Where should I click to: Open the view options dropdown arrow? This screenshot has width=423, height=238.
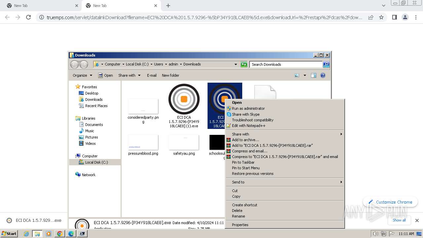tap(305, 75)
